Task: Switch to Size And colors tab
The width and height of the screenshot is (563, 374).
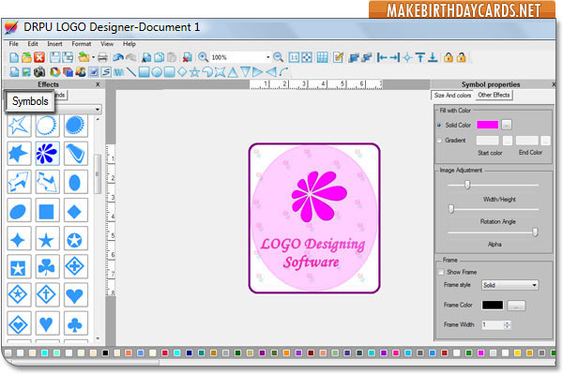Action: click(452, 96)
